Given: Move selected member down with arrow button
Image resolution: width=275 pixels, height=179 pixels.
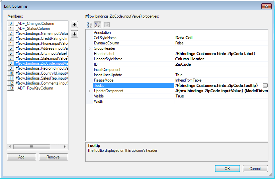Looking at the screenshot, I should [x=74, y=34].
